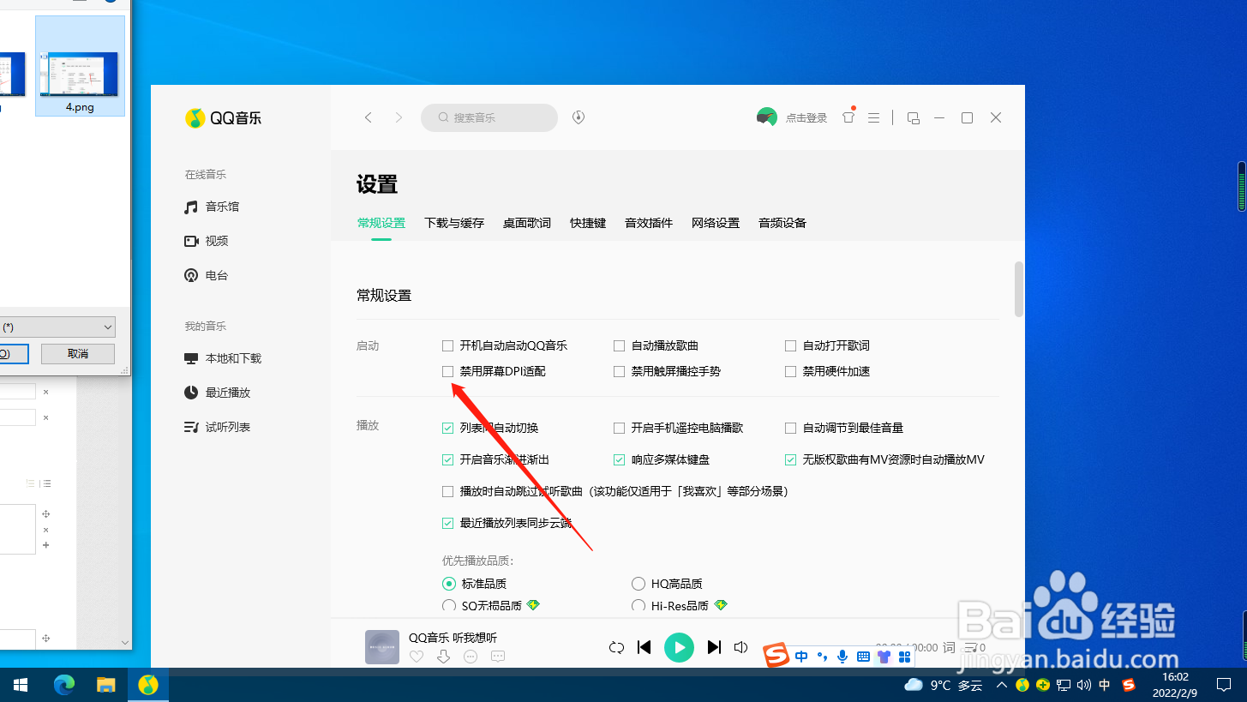Check 禁用硬件加速 option
The width and height of the screenshot is (1247, 702).
click(x=790, y=371)
